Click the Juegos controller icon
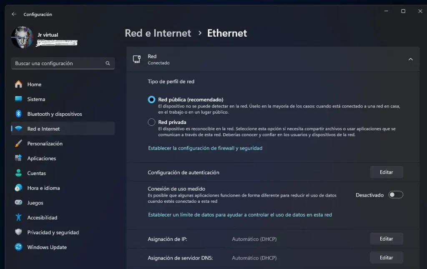Viewport: 427px width, 269px height. (x=18, y=203)
